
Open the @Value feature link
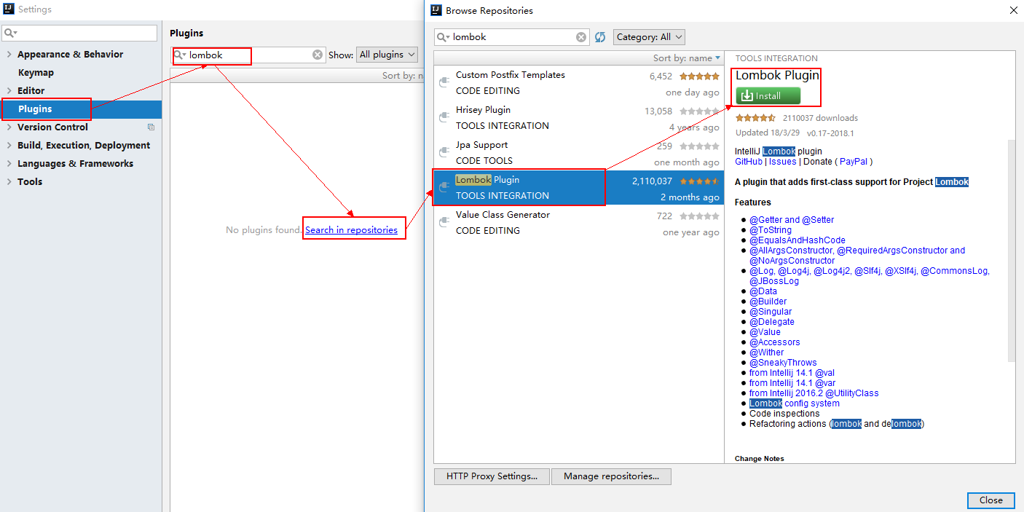click(765, 332)
